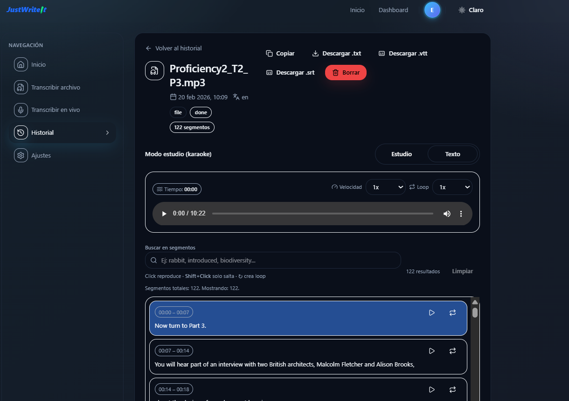
Task: Play the 'Now turn to Part 3' segment
Action: (432, 312)
